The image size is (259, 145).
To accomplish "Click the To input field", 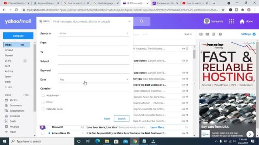I will pos(93,52).
